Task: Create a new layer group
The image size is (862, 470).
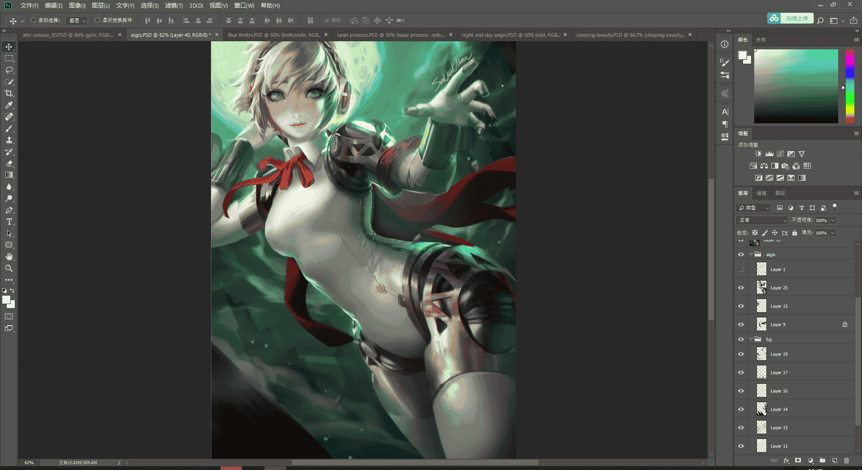Action: click(x=822, y=461)
